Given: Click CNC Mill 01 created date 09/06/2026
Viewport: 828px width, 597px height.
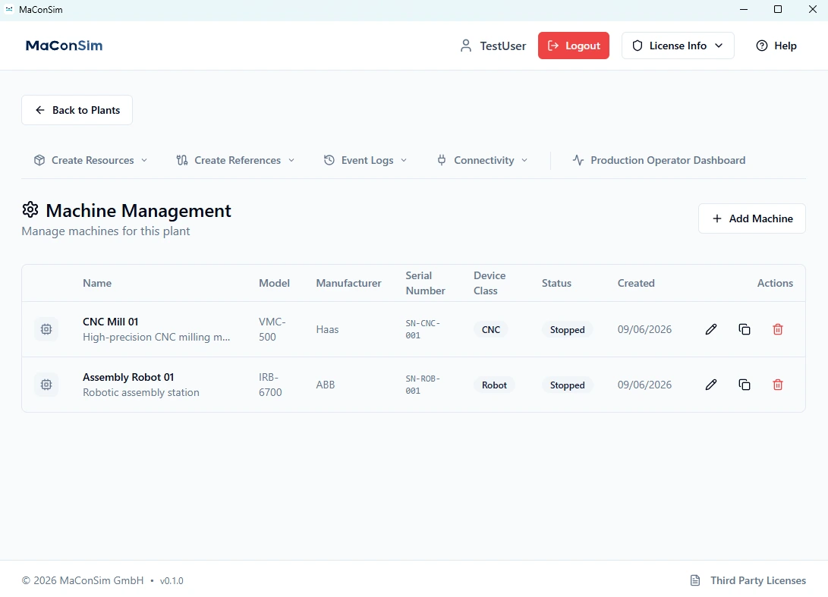Looking at the screenshot, I should pyautogui.click(x=644, y=329).
